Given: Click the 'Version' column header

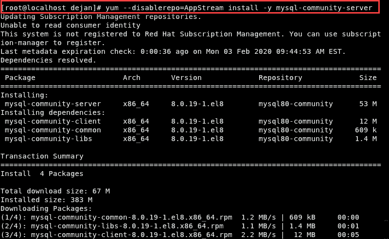Looking at the screenshot, I should click(186, 78).
